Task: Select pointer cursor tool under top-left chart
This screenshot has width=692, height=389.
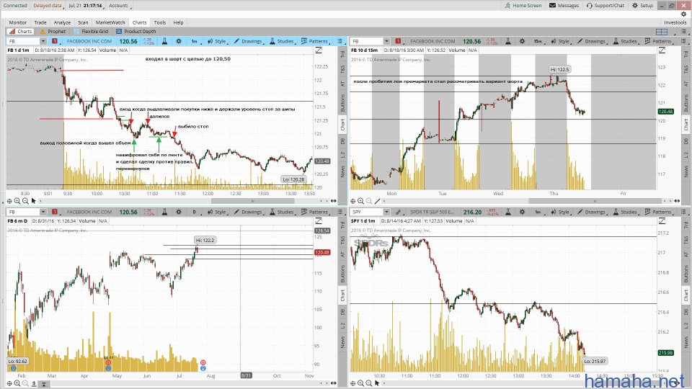Action: [x=33, y=201]
